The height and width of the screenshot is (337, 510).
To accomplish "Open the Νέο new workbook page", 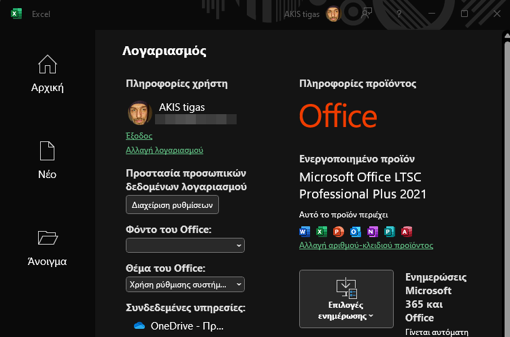I will [x=48, y=160].
